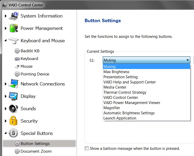Select the Display label
The width and height of the screenshot is (194, 156).
point(28,96)
